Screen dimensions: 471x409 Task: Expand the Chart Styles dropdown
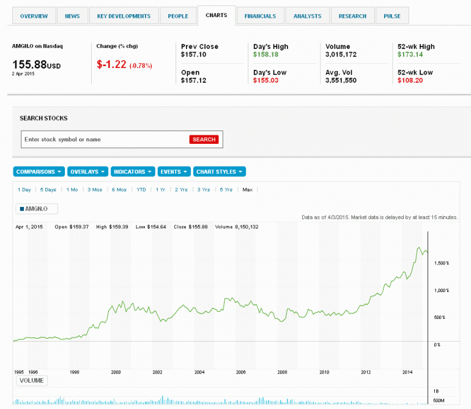(220, 172)
